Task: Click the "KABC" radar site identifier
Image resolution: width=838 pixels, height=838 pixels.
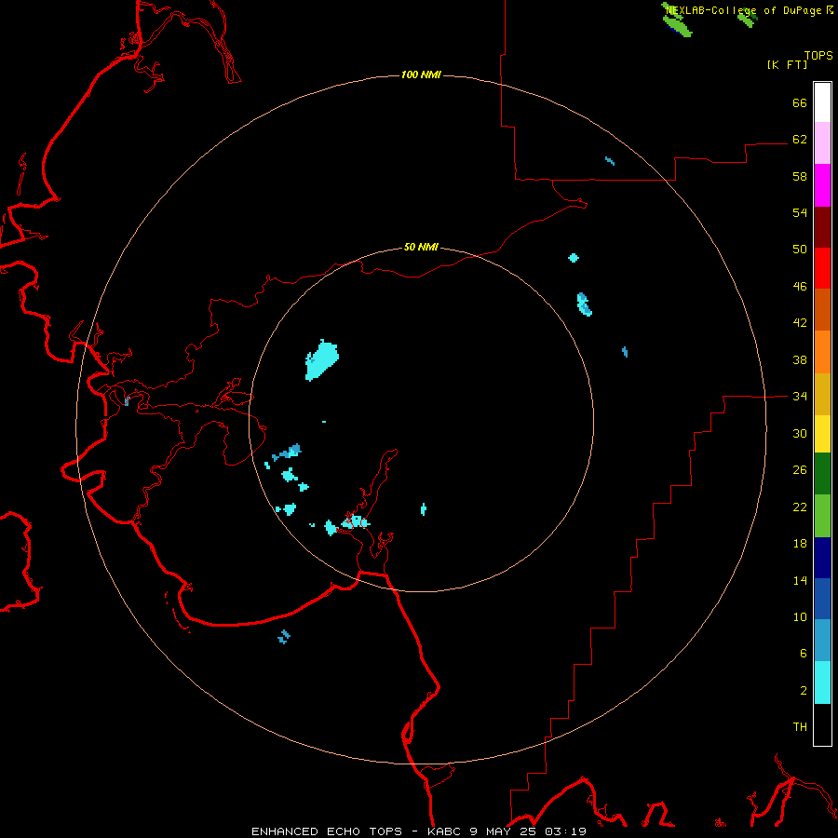Action: coord(445,831)
